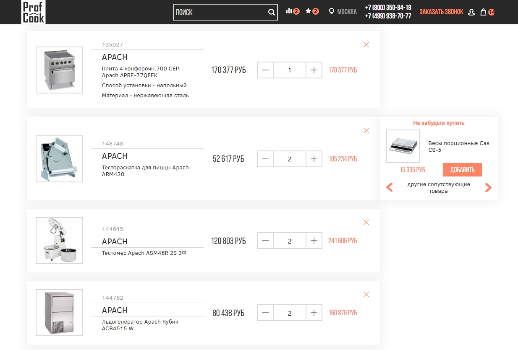The width and height of the screenshot is (518, 350).
Task: Click the 160 876 РУБ total price
Action: point(343,313)
